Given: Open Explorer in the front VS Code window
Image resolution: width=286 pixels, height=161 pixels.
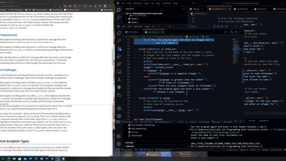Looking at the screenshot, I should pos(119,33).
